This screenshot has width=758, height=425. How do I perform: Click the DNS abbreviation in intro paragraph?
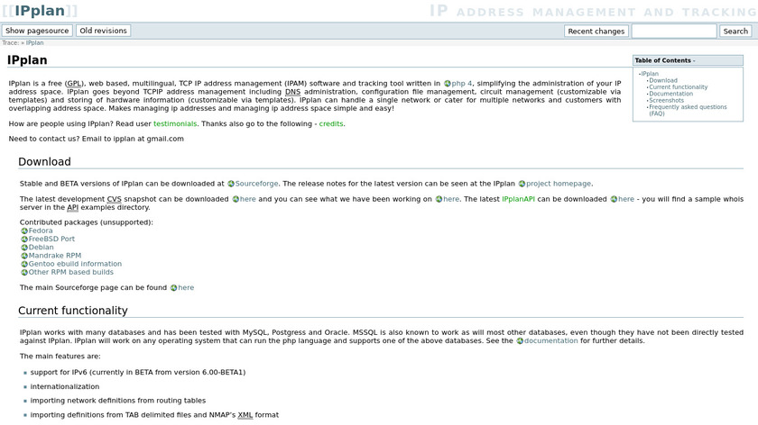click(x=292, y=92)
